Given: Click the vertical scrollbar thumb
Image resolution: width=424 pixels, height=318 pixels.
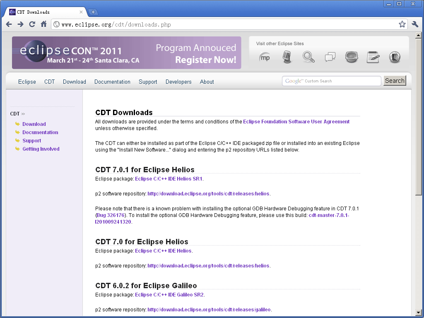Looking at the screenshot, I should [x=418, y=116].
